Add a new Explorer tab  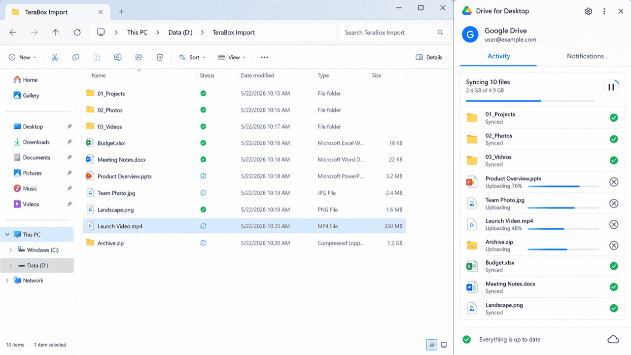122,12
